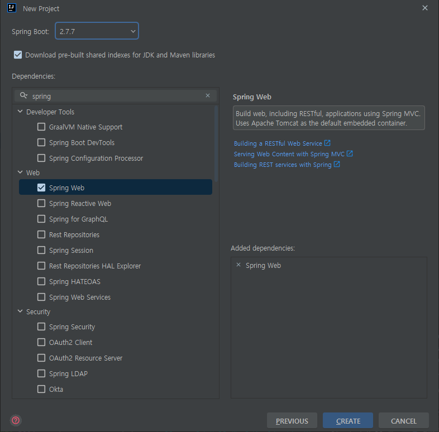The image size is (439, 432).
Task: Click external link icon next to Building REST services
Action: click(x=337, y=164)
